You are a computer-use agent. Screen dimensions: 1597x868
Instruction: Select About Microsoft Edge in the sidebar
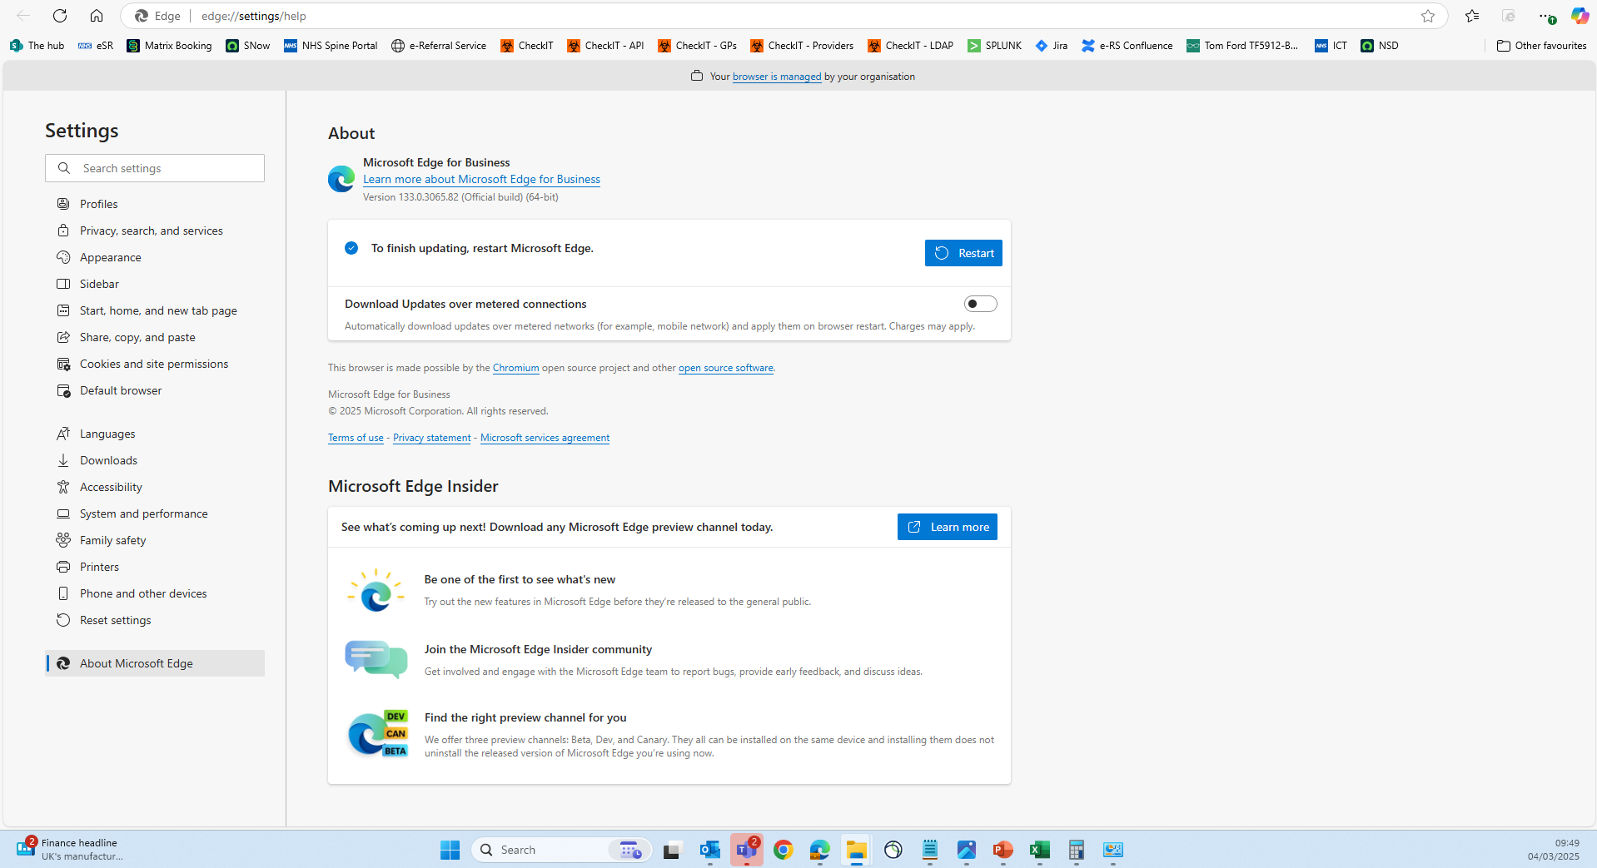155,663
